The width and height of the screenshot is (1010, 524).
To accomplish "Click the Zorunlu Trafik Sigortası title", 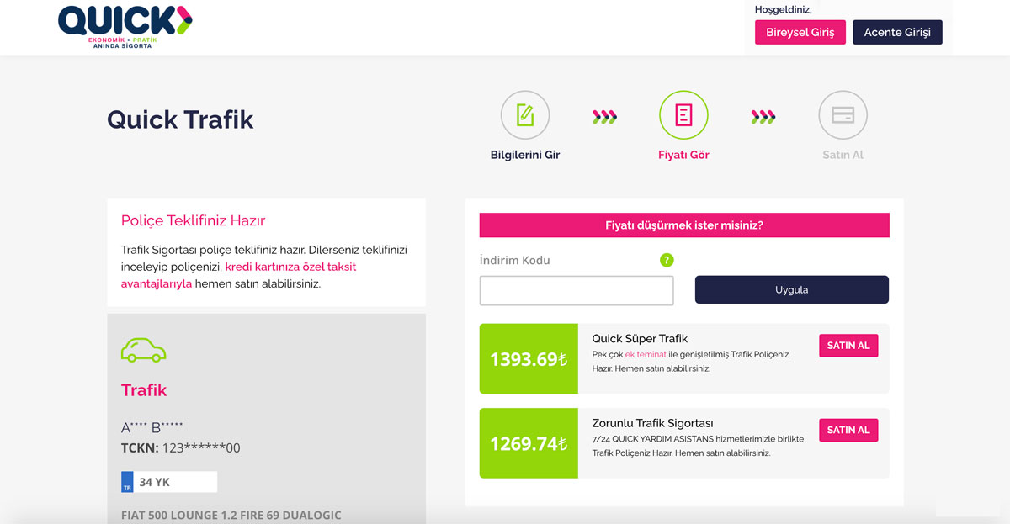I will click(x=652, y=423).
